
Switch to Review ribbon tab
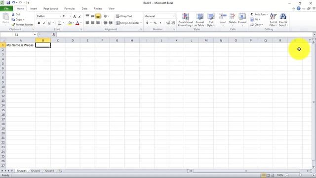click(98, 9)
